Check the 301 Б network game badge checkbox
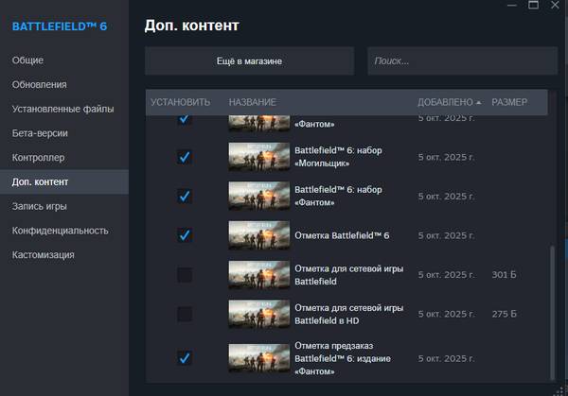 click(185, 275)
